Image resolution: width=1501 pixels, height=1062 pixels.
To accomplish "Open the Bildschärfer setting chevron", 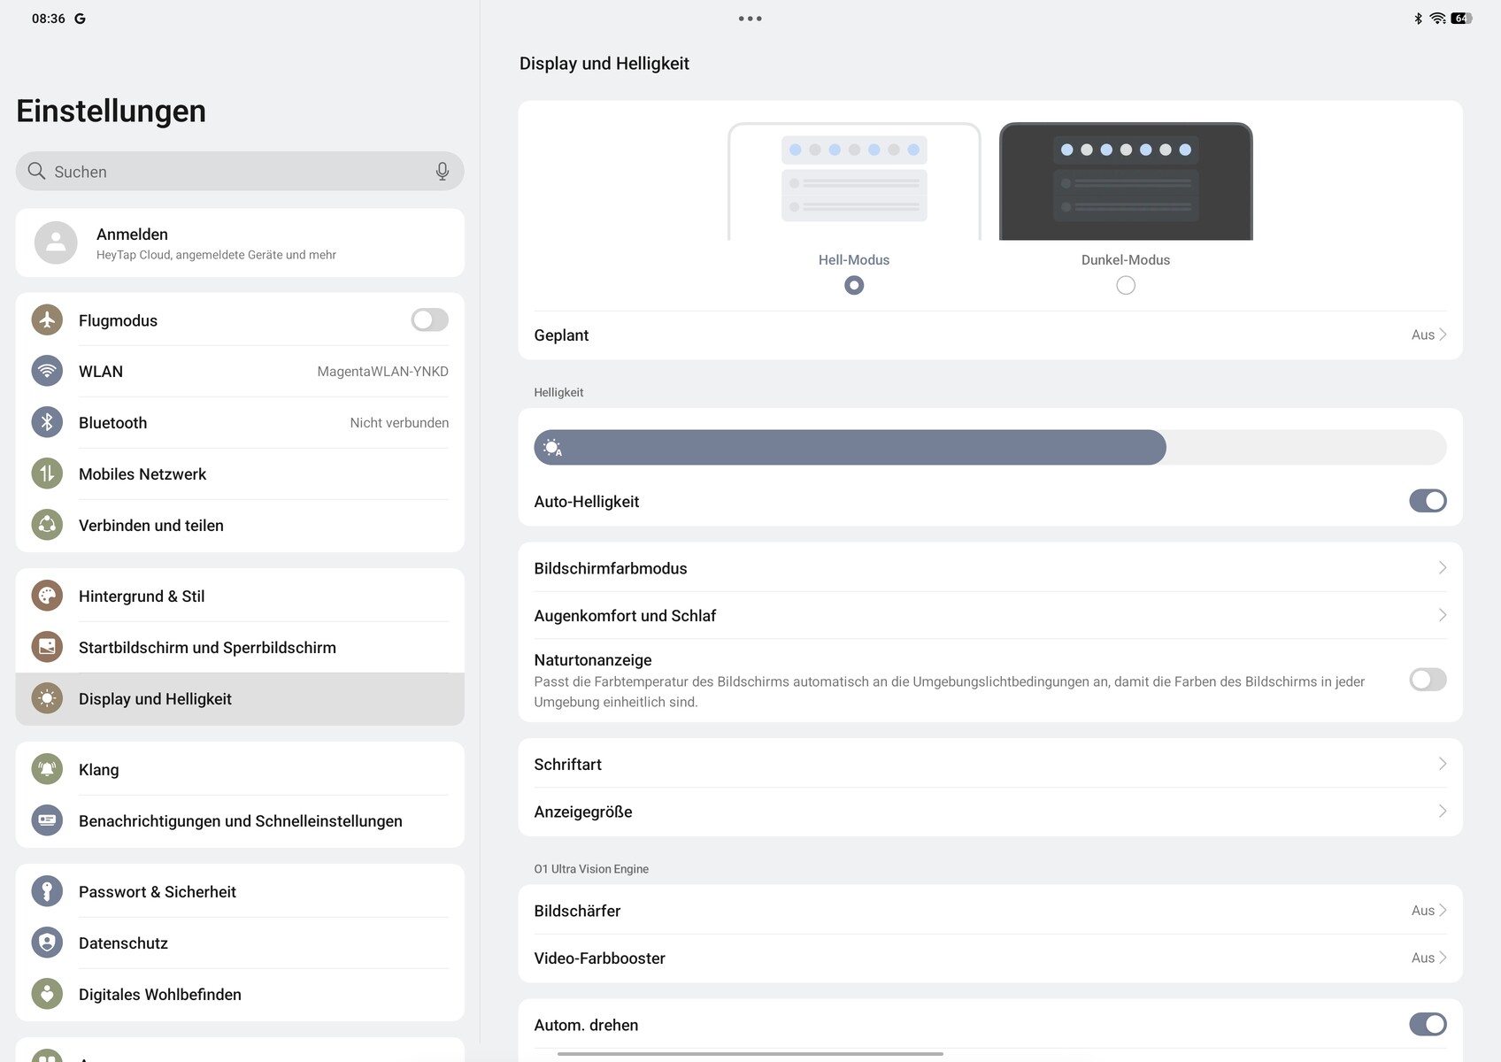I will coord(1443,910).
